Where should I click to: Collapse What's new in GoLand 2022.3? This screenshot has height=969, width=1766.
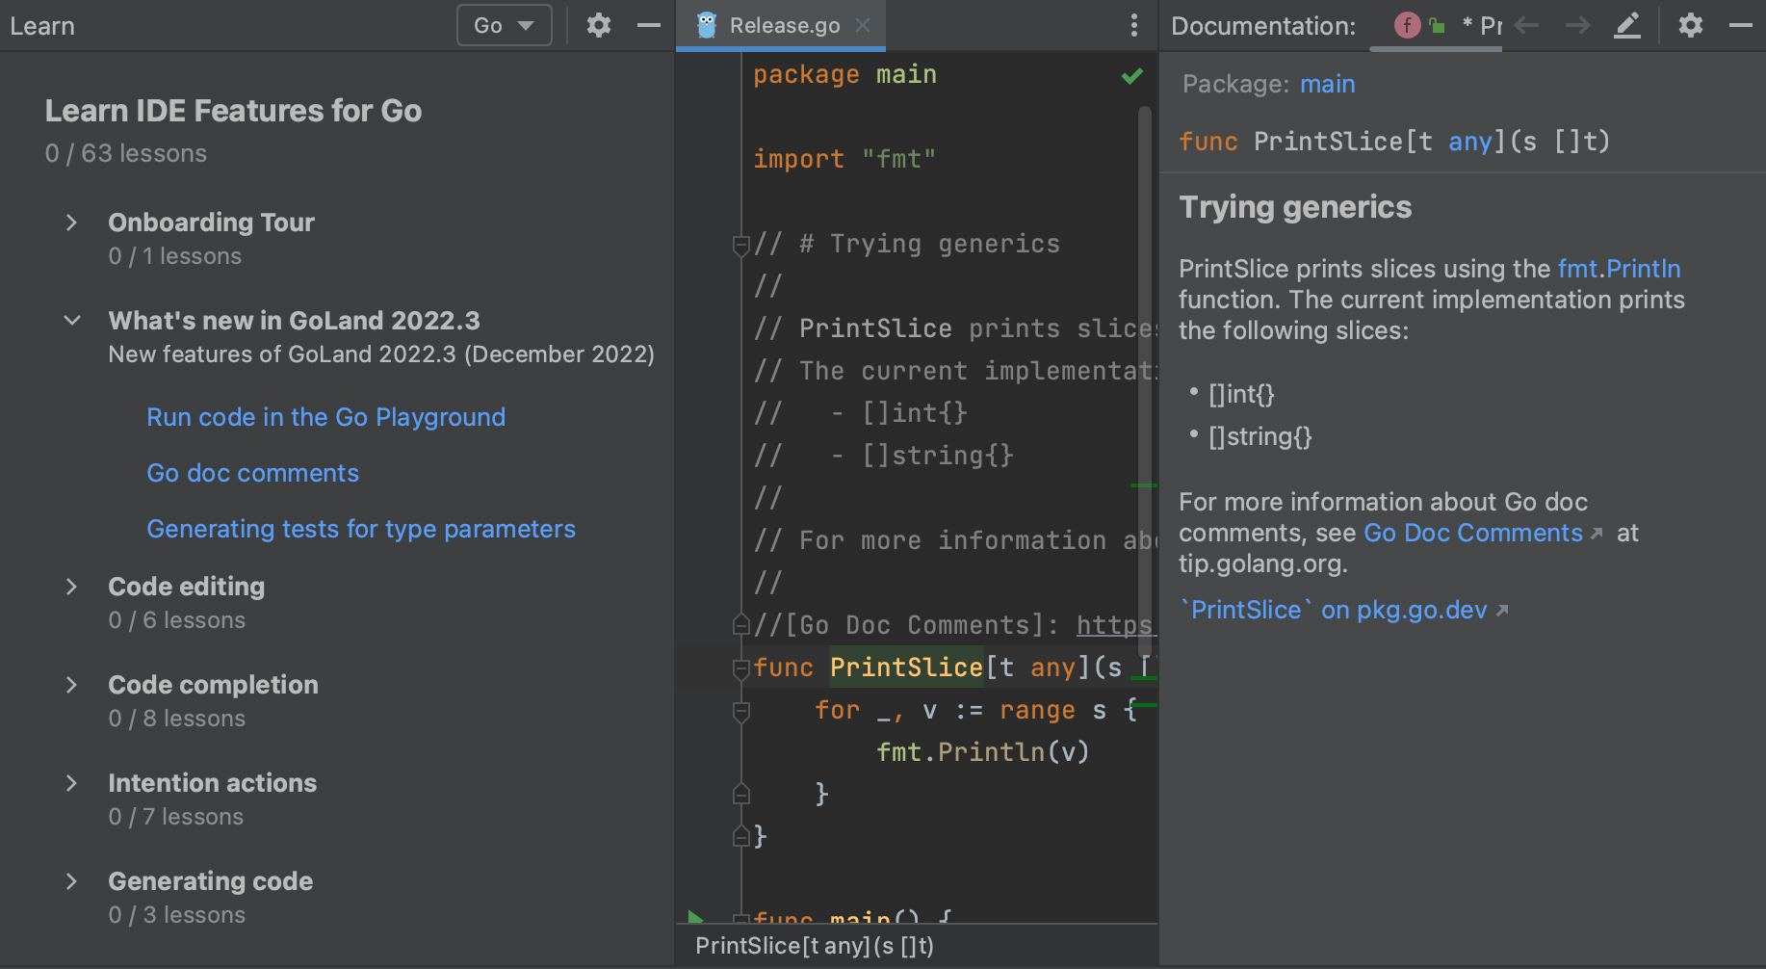click(x=71, y=320)
